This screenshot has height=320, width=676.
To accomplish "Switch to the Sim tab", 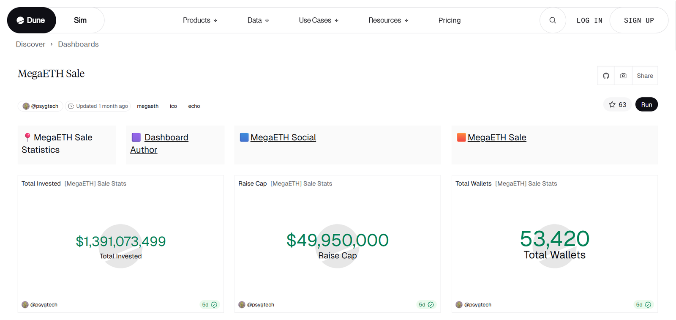I will tap(80, 20).
